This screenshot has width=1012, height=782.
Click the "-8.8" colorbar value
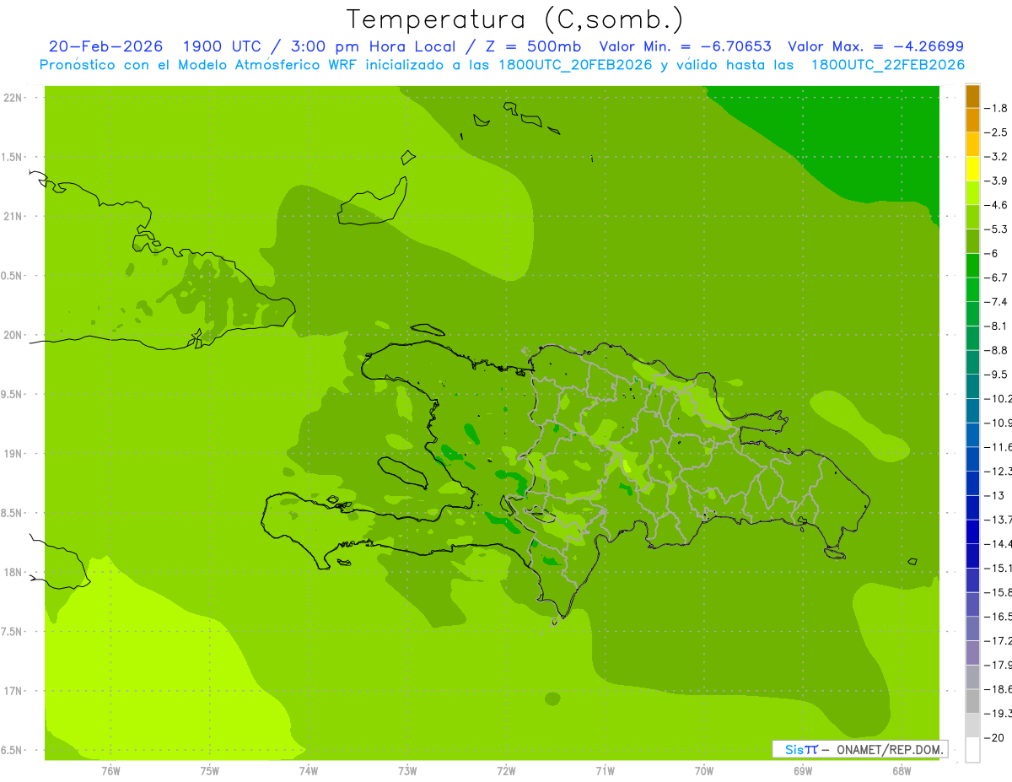point(997,350)
